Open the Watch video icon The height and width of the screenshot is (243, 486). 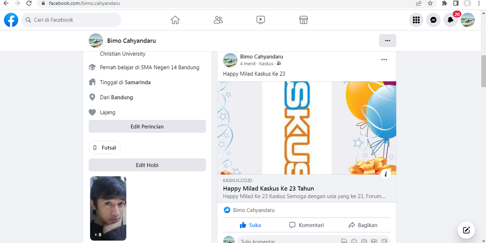[260, 20]
